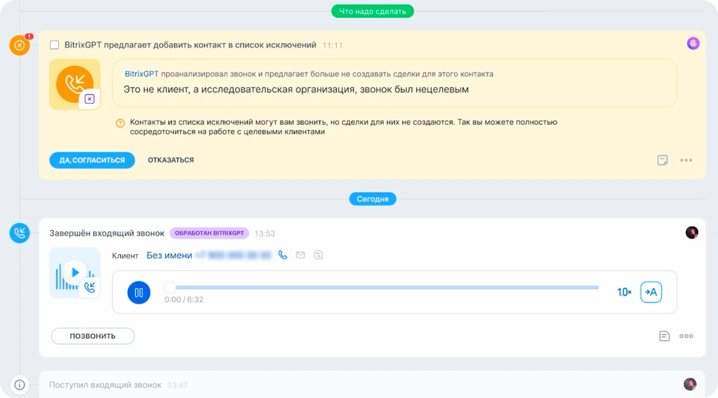Open the BitrixGPT link in the suggestion text

point(142,74)
